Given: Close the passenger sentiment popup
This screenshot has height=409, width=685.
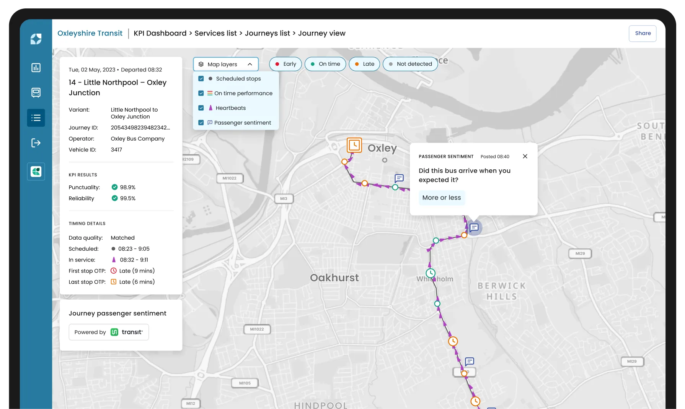Looking at the screenshot, I should pos(525,156).
